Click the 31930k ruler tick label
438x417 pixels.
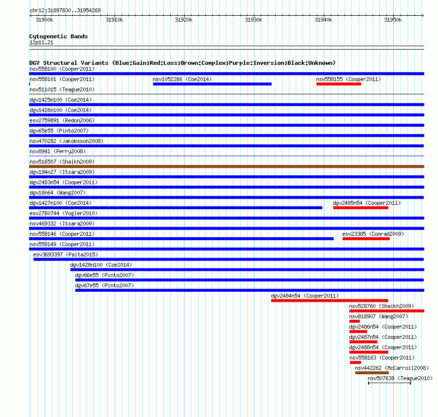[253, 20]
